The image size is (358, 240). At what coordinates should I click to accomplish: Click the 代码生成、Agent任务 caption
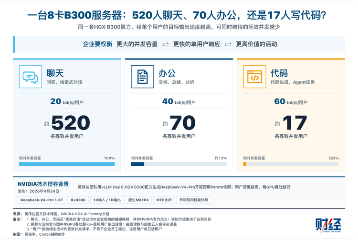pos(293,82)
